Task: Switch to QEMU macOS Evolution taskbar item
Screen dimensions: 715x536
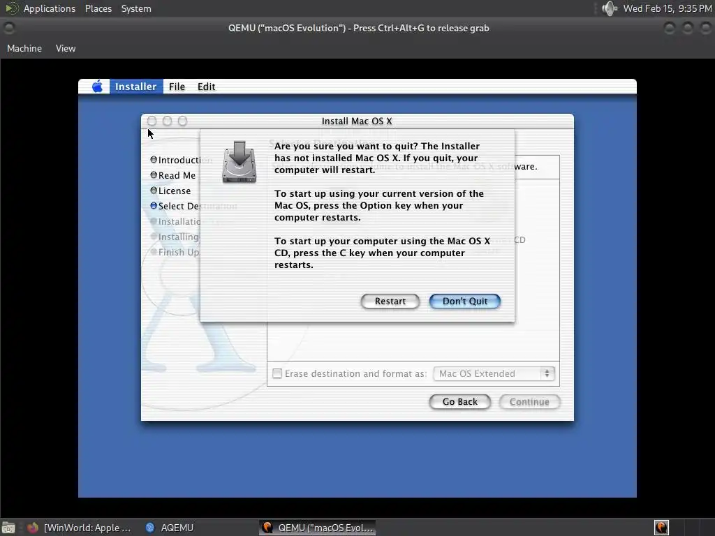Action: pos(318,528)
